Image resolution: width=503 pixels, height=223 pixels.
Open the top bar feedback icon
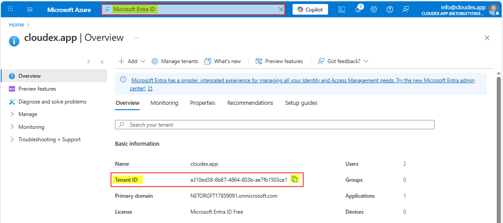click(x=406, y=9)
